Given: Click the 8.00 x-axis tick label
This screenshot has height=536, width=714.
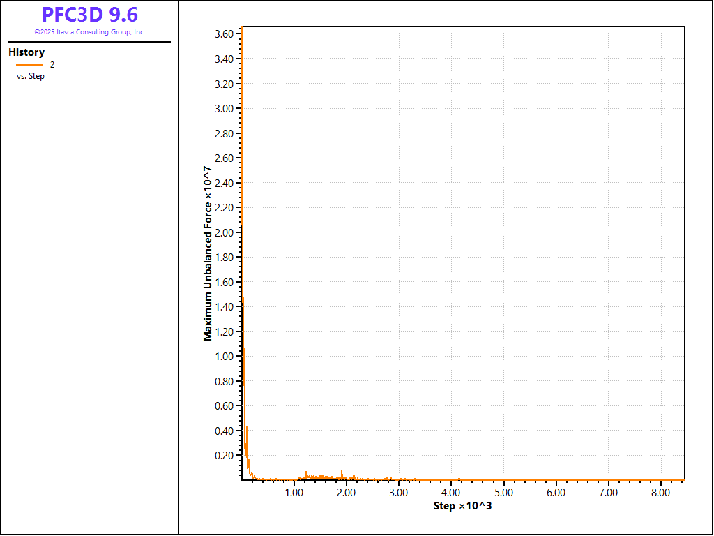Looking at the screenshot, I should click(660, 493).
